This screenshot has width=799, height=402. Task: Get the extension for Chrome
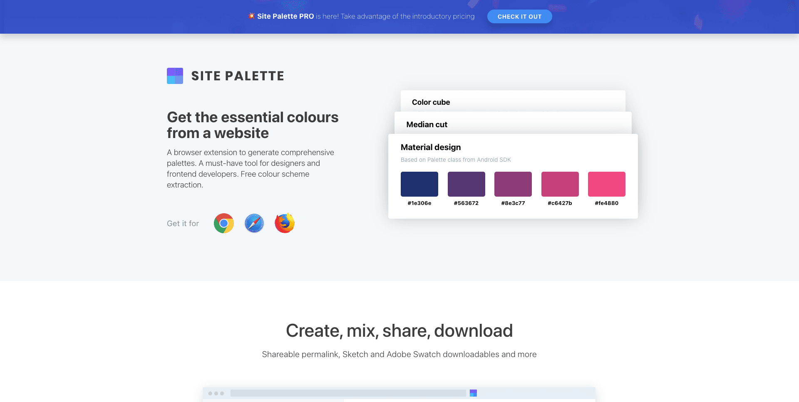224,223
